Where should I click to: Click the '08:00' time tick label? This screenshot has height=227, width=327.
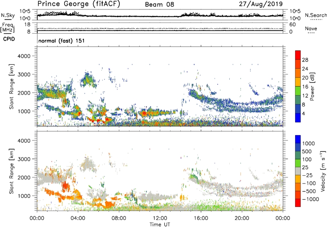(119, 218)
